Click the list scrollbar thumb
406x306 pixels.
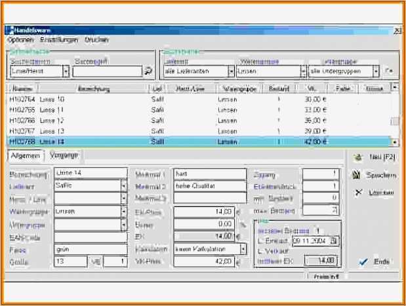(x=395, y=121)
